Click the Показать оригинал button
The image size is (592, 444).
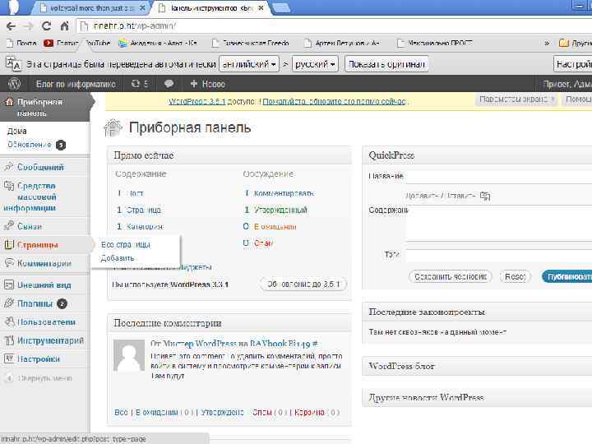tap(386, 64)
